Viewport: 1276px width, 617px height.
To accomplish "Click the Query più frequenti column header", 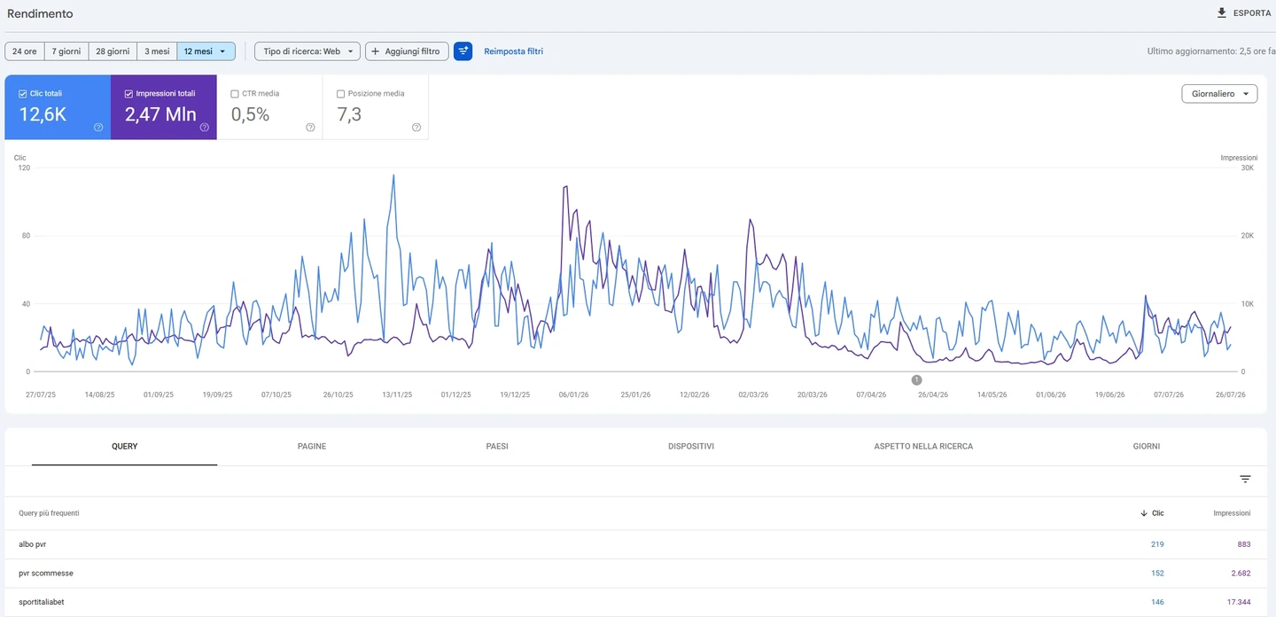I will (49, 513).
